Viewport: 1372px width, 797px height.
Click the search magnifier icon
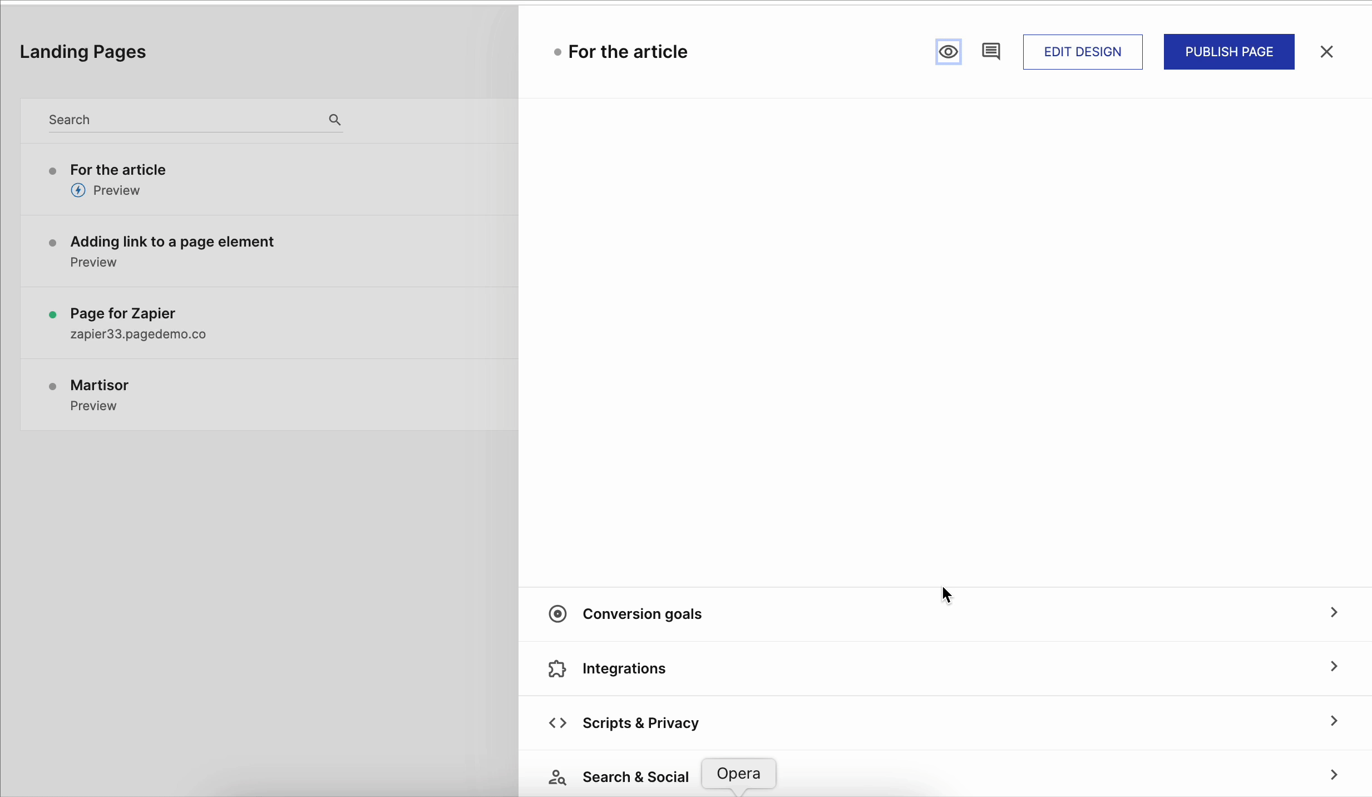tap(334, 120)
